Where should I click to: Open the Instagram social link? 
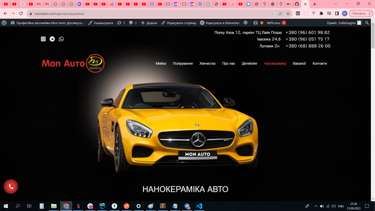coord(43,39)
